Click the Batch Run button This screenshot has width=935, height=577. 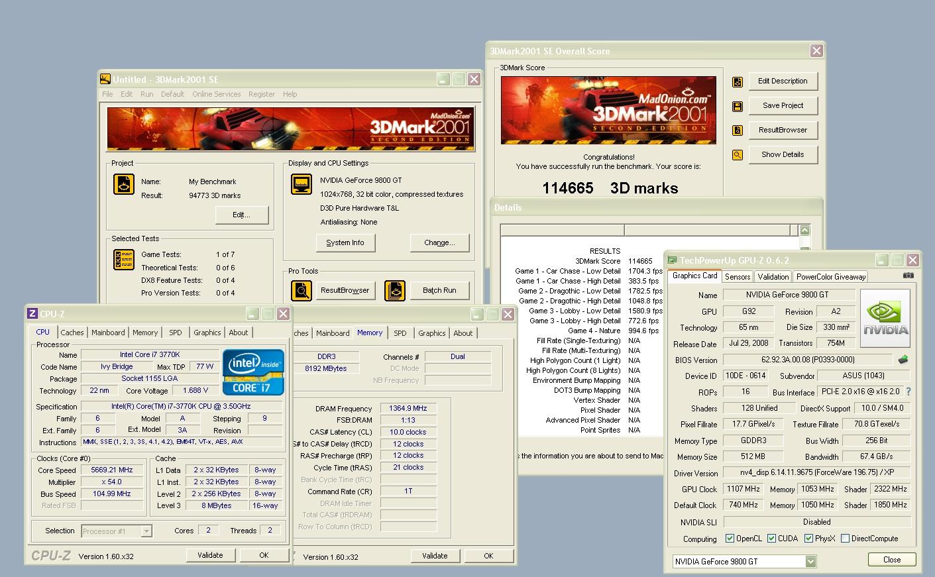coord(439,290)
